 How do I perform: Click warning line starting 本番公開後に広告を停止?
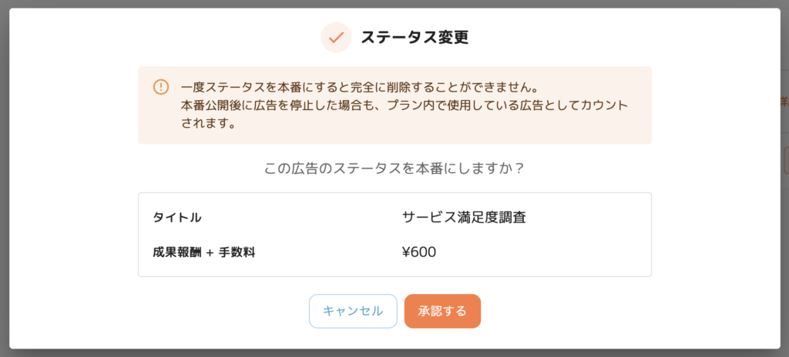pos(405,105)
